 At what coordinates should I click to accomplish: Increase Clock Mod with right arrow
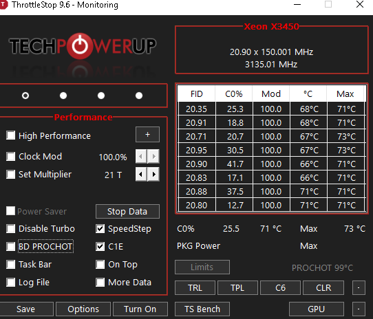point(153,157)
